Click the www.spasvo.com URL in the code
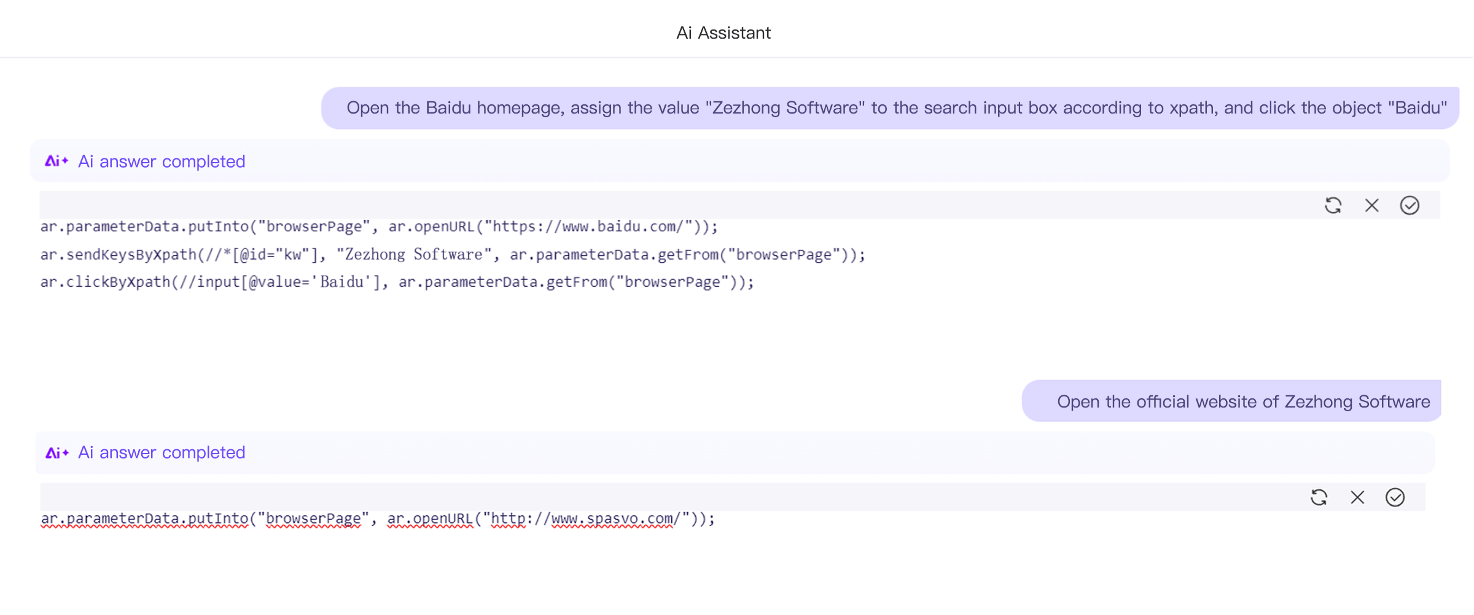 [611, 519]
